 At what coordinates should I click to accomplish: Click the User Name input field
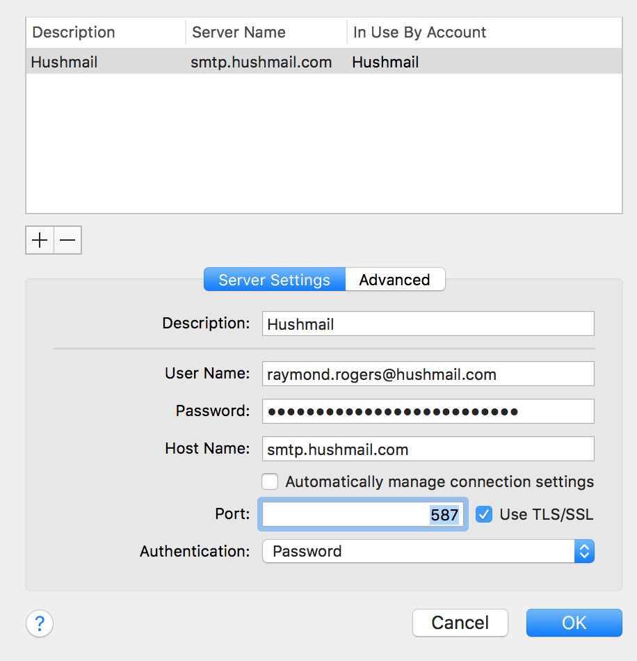(428, 374)
